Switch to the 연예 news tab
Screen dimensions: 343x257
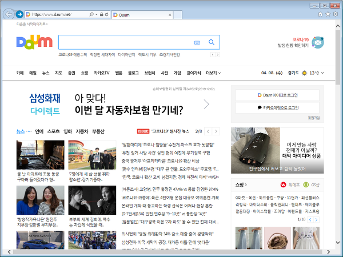tap(39, 131)
